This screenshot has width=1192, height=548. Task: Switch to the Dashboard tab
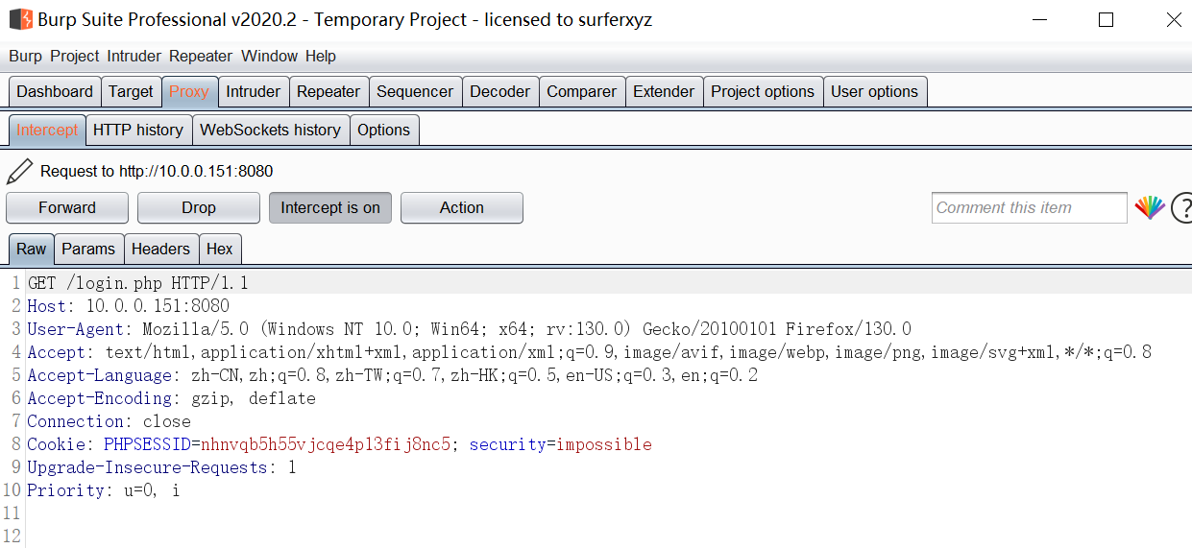point(55,92)
